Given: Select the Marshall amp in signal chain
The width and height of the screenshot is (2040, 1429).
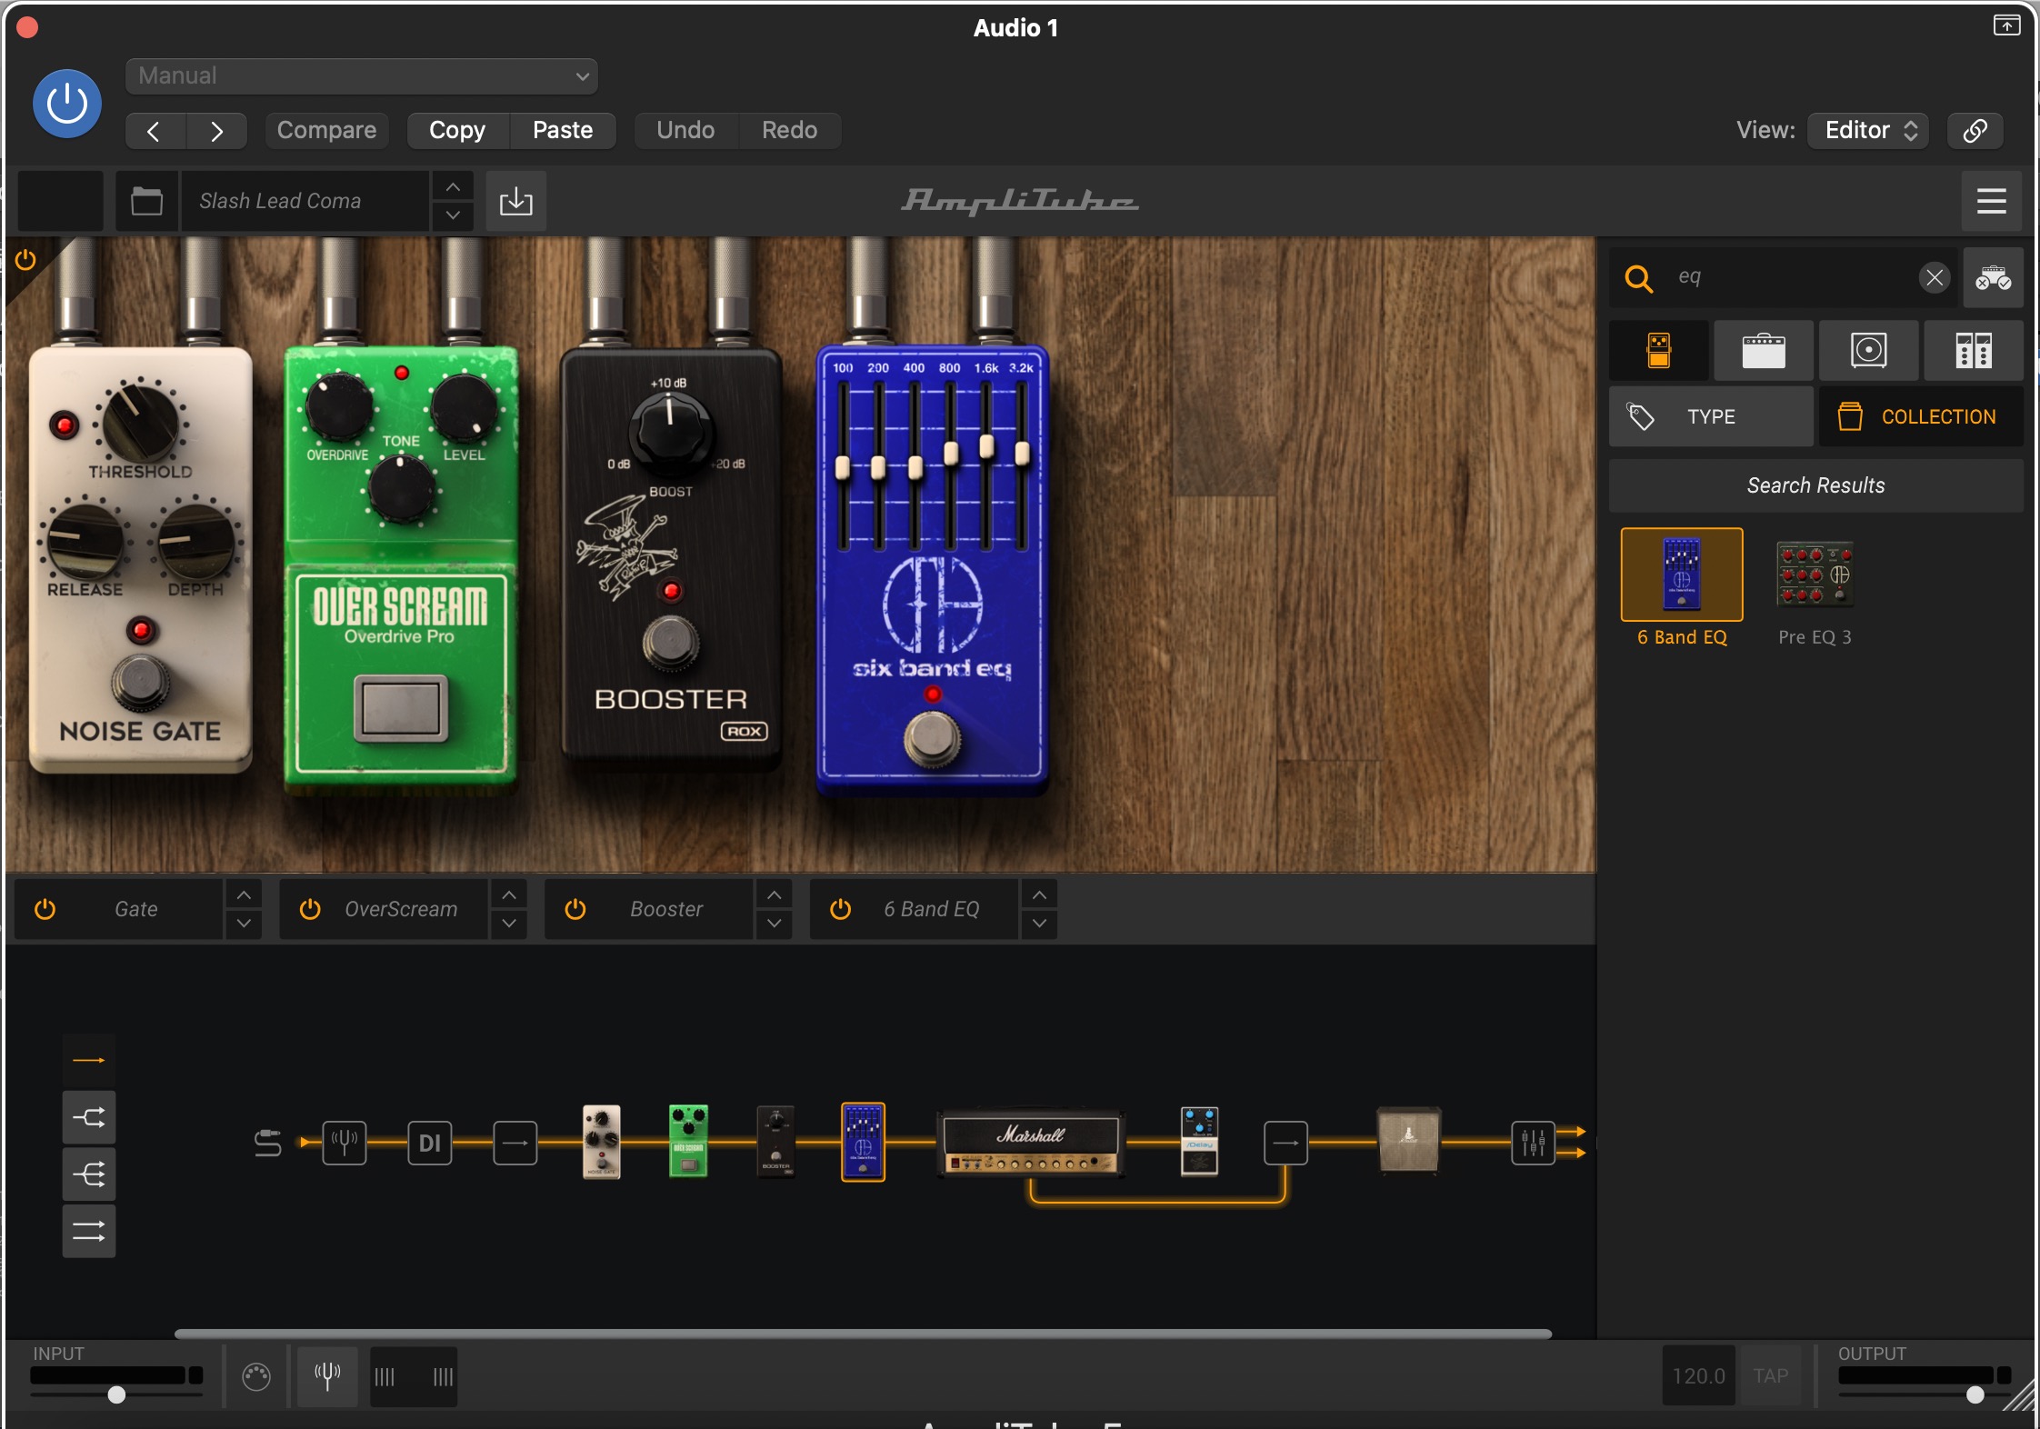Looking at the screenshot, I should tap(1030, 1143).
